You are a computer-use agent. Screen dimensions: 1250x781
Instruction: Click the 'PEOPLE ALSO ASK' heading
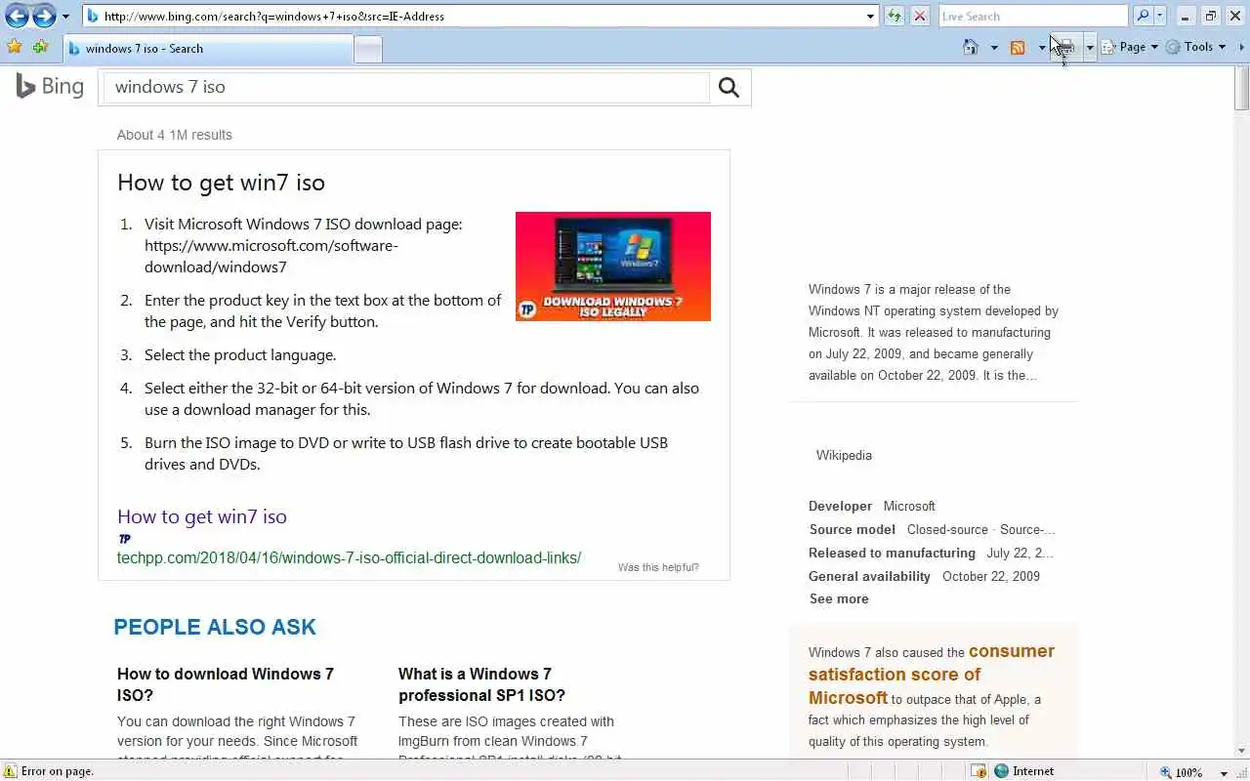(215, 627)
